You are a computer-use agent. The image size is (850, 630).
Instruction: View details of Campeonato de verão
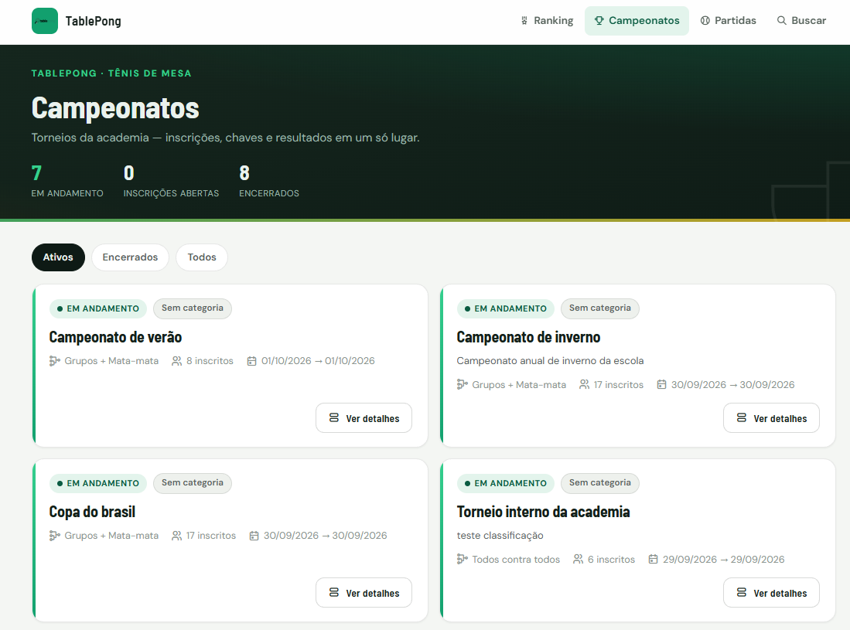[x=364, y=418]
